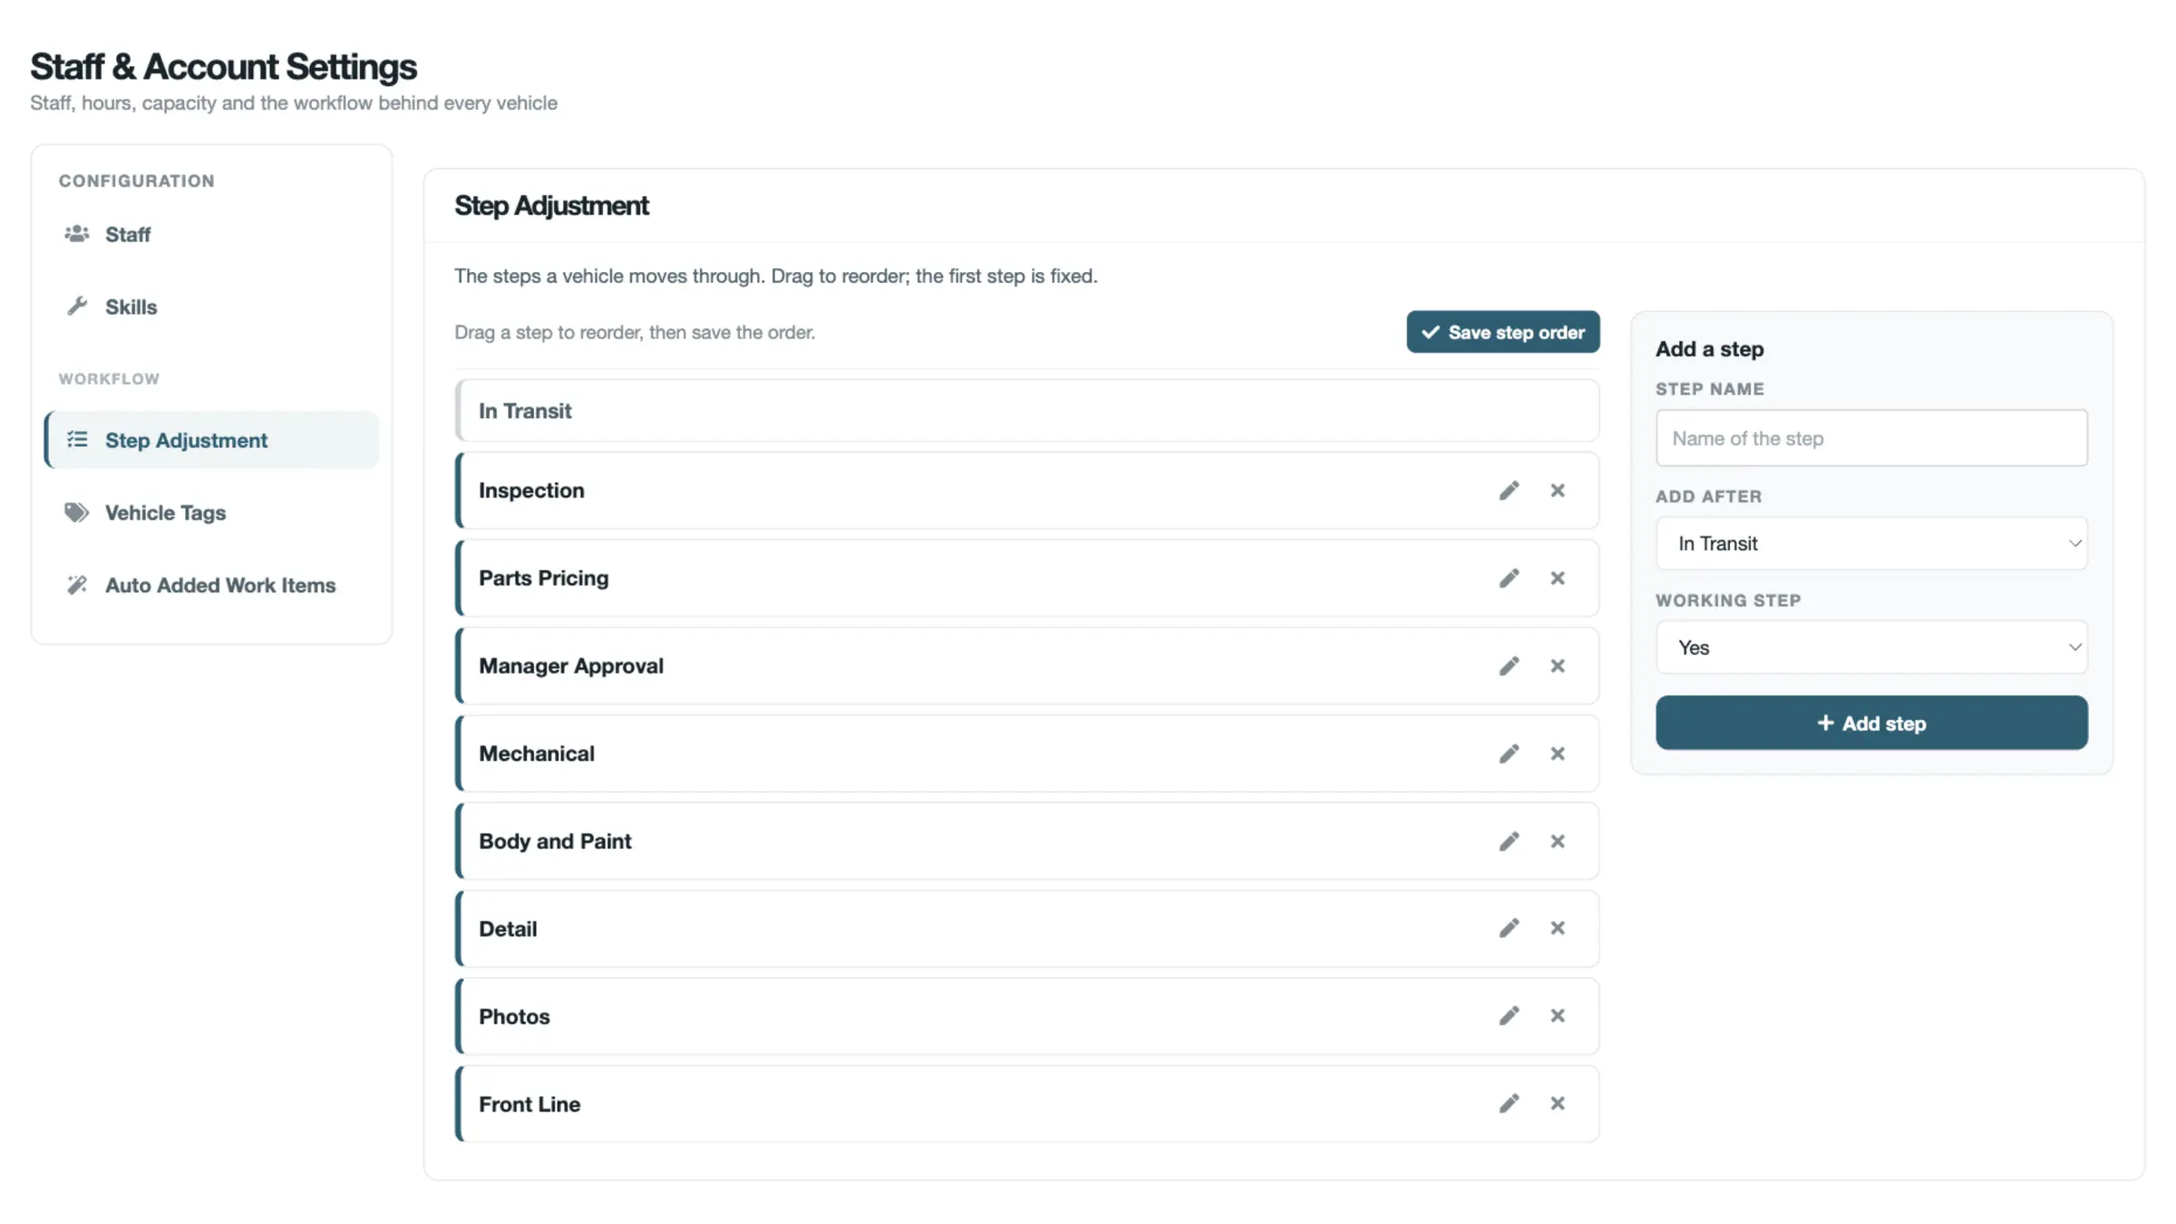Remove the Body and Paint step

pyautogui.click(x=1558, y=841)
